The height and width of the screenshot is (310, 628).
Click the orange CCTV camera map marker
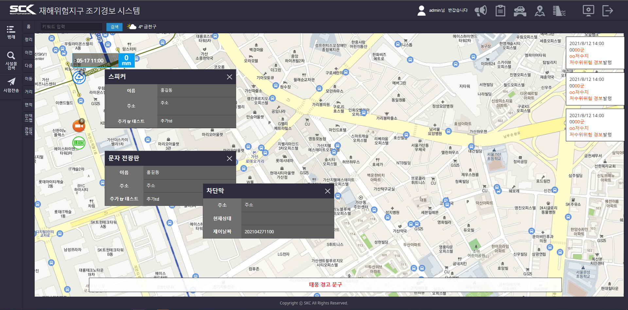tap(79, 126)
